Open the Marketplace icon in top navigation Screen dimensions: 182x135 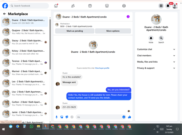click(107, 6)
